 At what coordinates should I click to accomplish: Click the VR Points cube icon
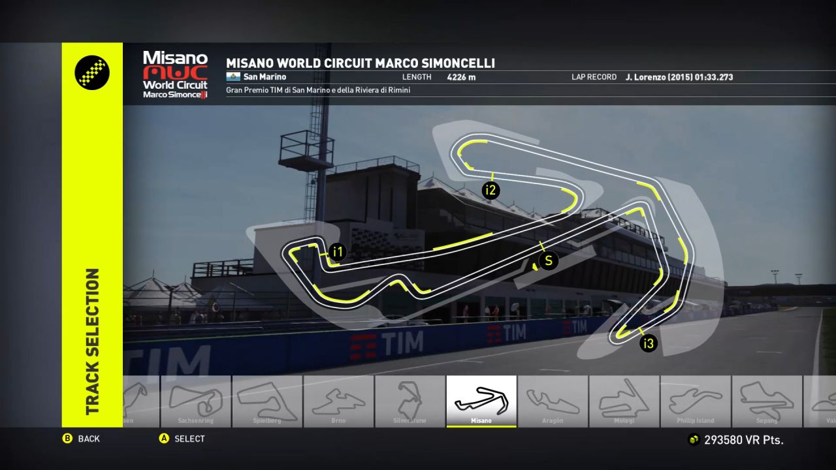coord(694,440)
